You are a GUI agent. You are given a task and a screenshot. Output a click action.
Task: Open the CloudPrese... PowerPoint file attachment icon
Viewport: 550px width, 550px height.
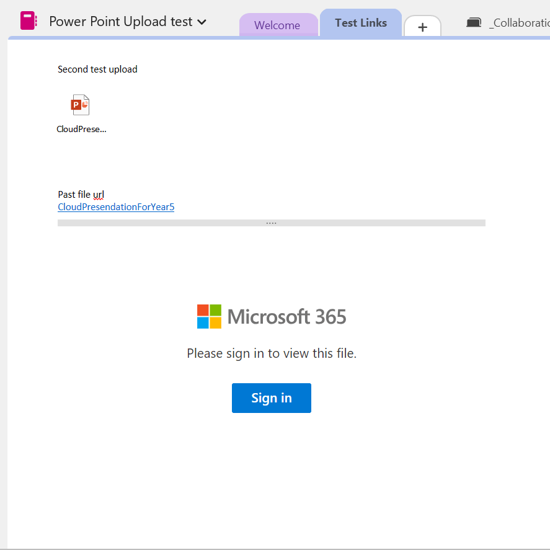pos(81,105)
